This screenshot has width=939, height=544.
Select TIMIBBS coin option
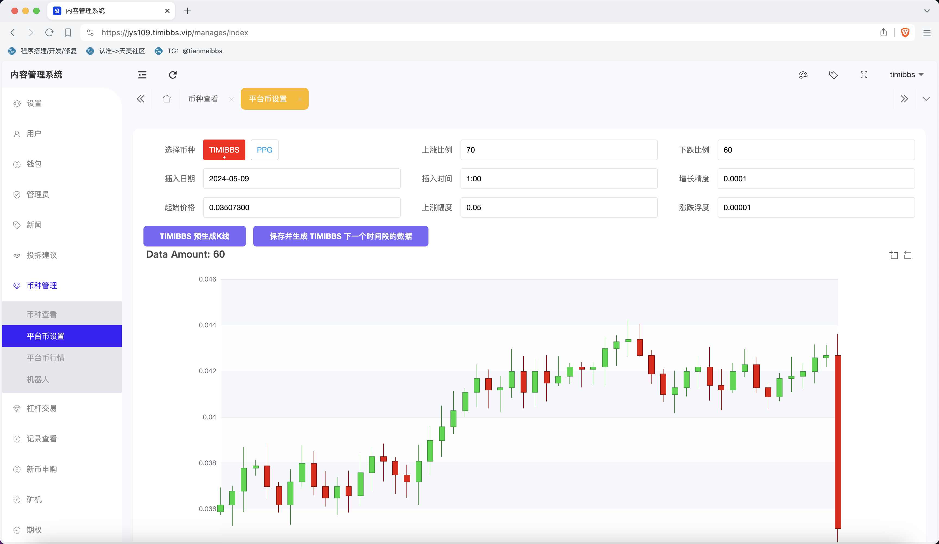tap(224, 150)
